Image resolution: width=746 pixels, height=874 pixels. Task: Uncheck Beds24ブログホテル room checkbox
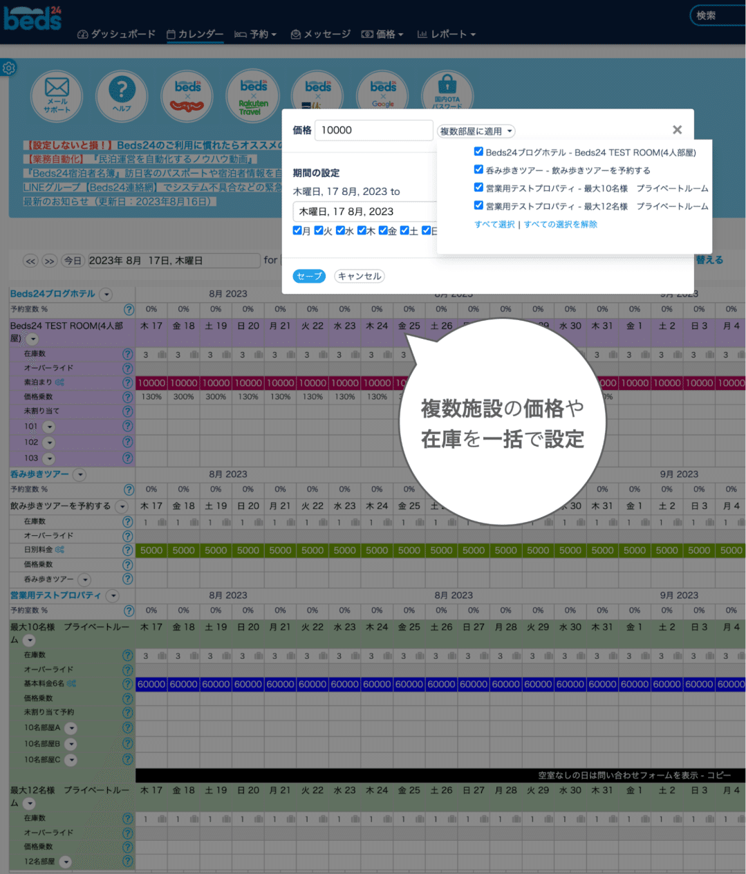pyautogui.click(x=478, y=151)
